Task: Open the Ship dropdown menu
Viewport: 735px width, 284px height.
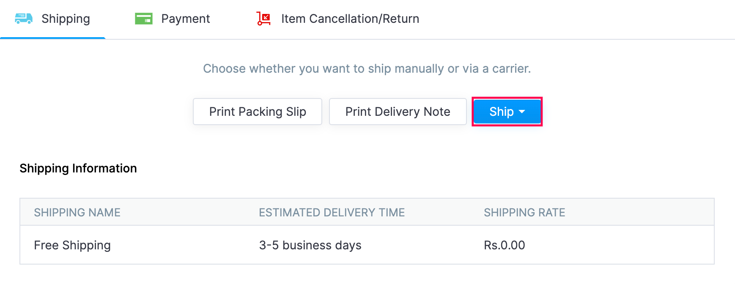Action: [507, 112]
